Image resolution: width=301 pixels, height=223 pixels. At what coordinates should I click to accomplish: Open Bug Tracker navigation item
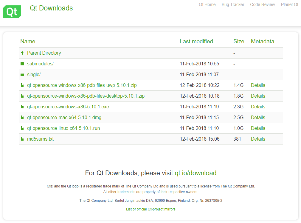233,4
